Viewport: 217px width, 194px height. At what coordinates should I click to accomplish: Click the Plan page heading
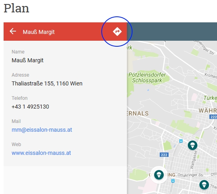[x=16, y=8]
